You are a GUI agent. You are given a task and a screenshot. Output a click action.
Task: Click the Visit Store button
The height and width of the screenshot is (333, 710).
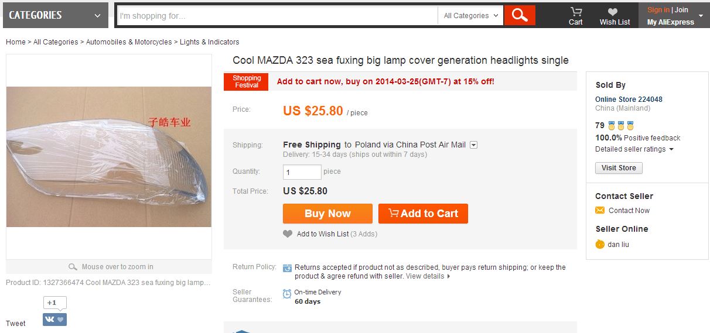(619, 168)
